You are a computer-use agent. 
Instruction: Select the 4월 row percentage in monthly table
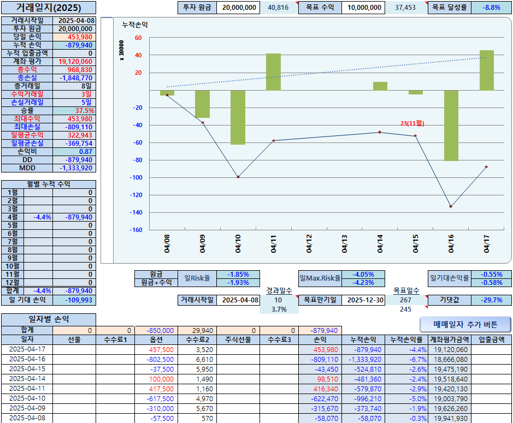coord(38,217)
